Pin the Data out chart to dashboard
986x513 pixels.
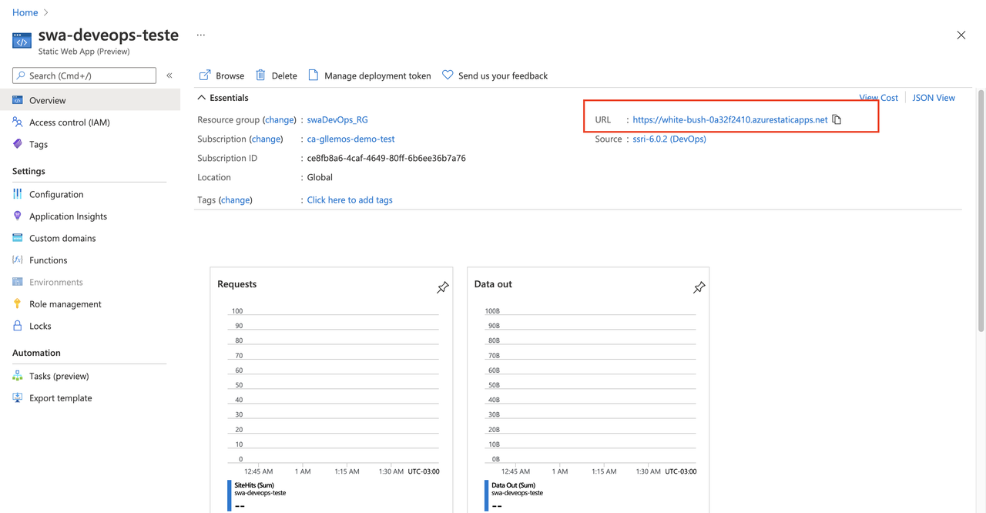(699, 287)
